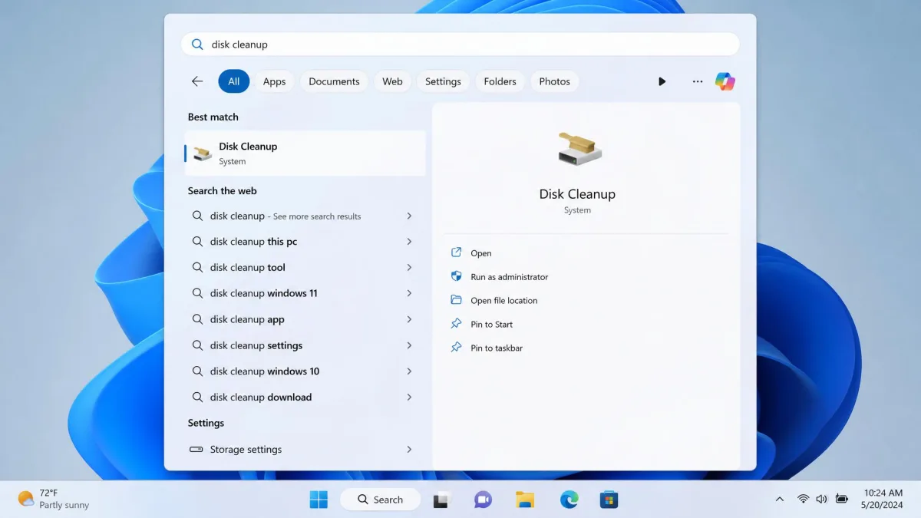921x518 pixels.
Task: Click the pin icon beside Pin to Start
Action: point(457,324)
